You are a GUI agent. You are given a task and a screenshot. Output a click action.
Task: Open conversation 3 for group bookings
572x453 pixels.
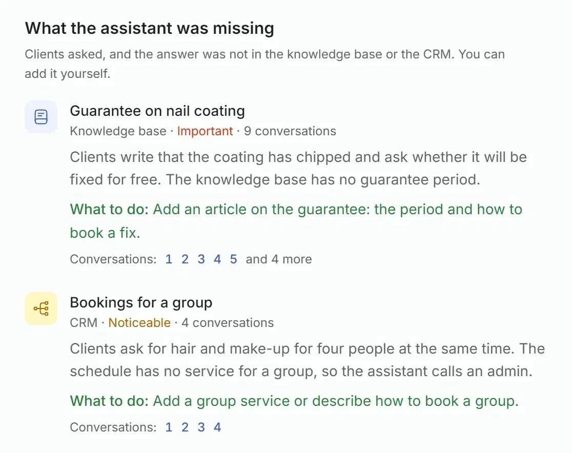pyautogui.click(x=201, y=427)
